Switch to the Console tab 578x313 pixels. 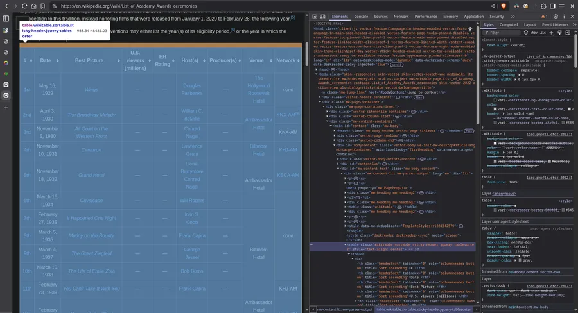(361, 17)
